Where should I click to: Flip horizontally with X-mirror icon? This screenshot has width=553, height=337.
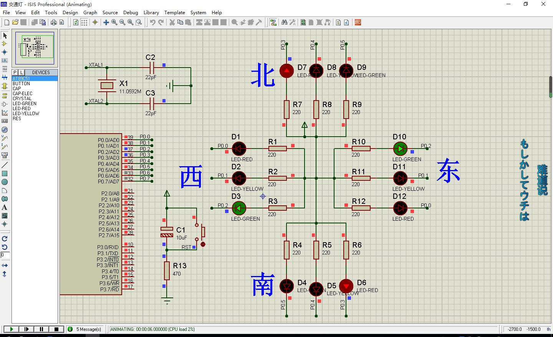[x=5, y=266]
